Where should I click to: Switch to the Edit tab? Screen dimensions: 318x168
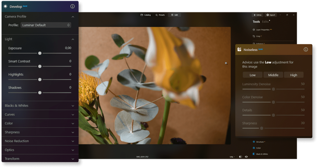[175, 15]
